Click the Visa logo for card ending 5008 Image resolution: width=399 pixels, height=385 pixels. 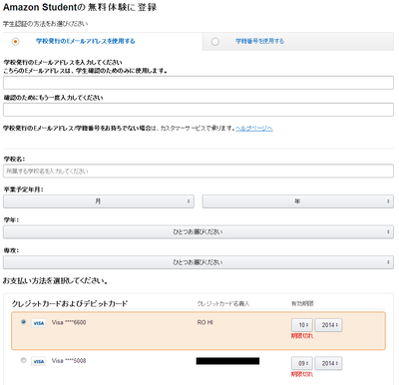click(39, 361)
